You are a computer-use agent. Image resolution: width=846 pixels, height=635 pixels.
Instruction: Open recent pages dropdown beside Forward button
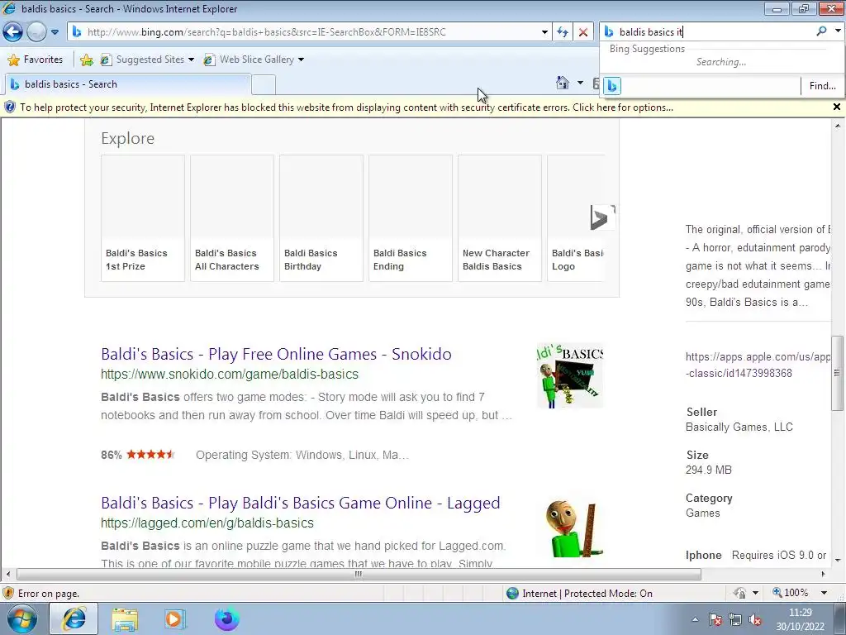(55, 32)
